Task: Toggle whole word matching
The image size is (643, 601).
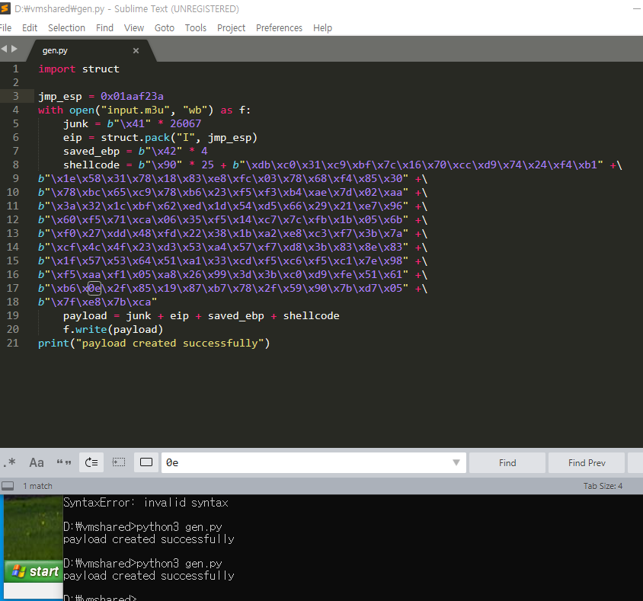Action: click(64, 462)
